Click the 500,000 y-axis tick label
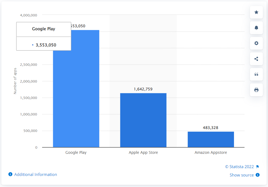268x187 pixels. coord(30,131)
